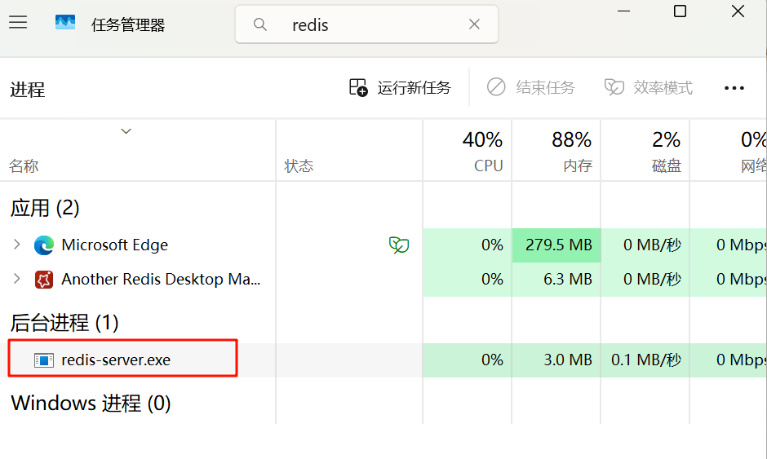
Task: Click 0.1 MB/s disk cell of redis-server
Action: tap(645, 360)
